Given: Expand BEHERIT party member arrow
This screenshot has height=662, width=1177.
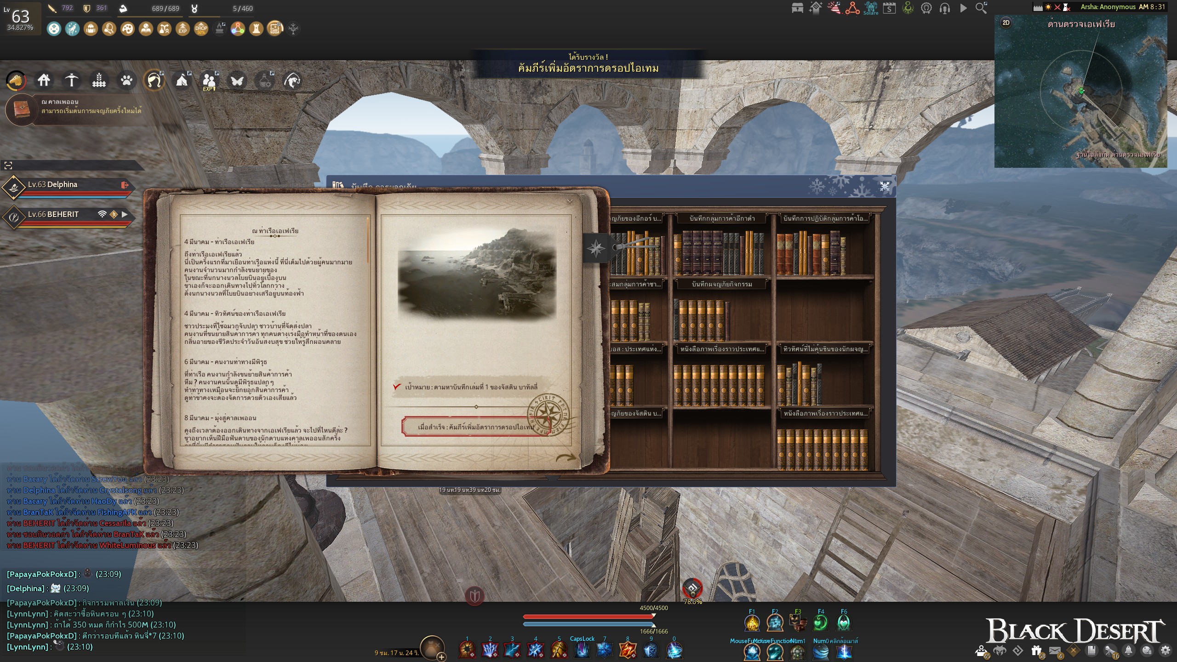Looking at the screenshot, I should 125,214.
